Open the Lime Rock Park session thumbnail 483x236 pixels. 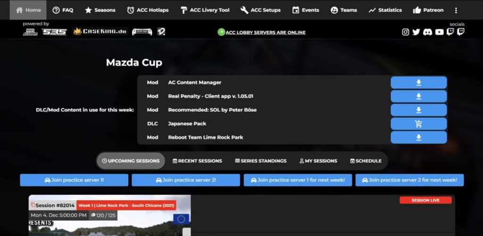(109, 215)
